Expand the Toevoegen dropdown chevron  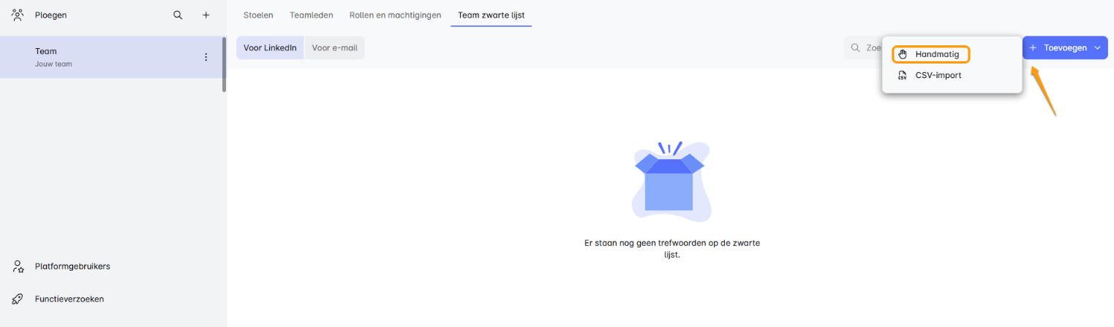(1097, 48)
